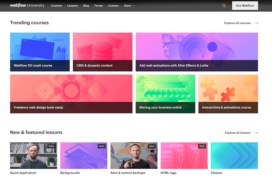Click arrow beside Explore all lessons

point(256,133)
